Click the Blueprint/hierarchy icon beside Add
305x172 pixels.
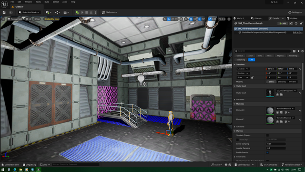[x=291, y=23]
